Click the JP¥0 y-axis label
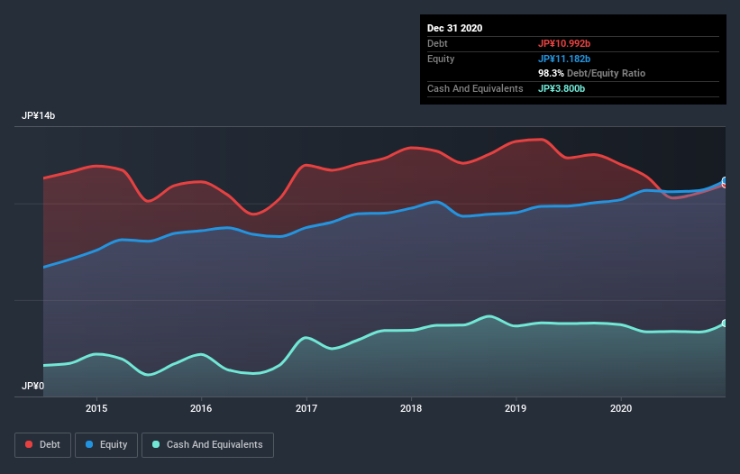This screenshot has height=474, width=740. click(x=32, y=386)
